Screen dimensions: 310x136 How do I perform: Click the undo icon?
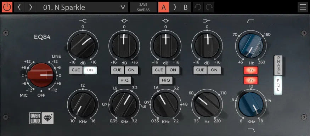[x=198, y=7]
